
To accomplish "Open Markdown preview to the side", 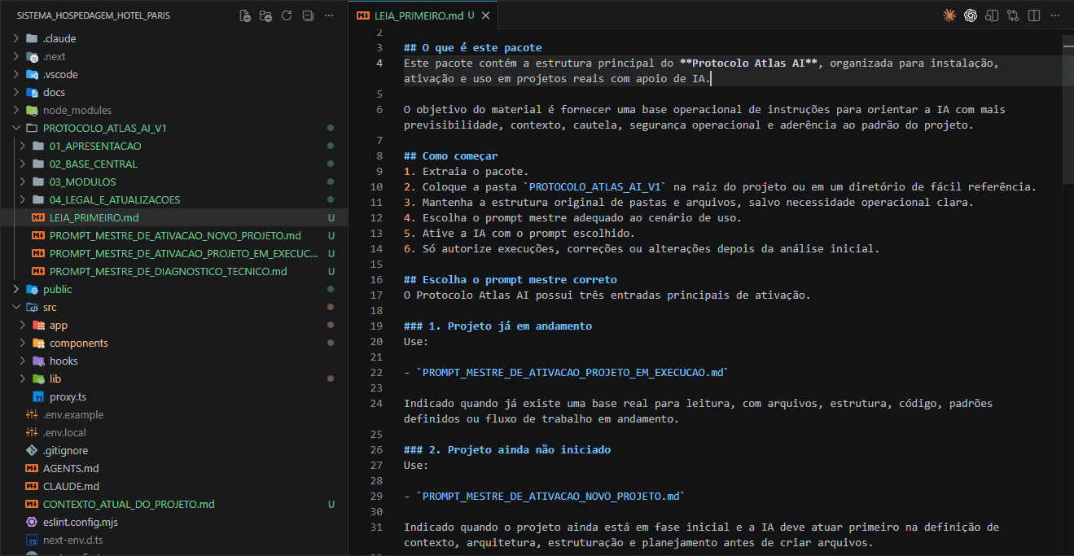I will (992, 15).
